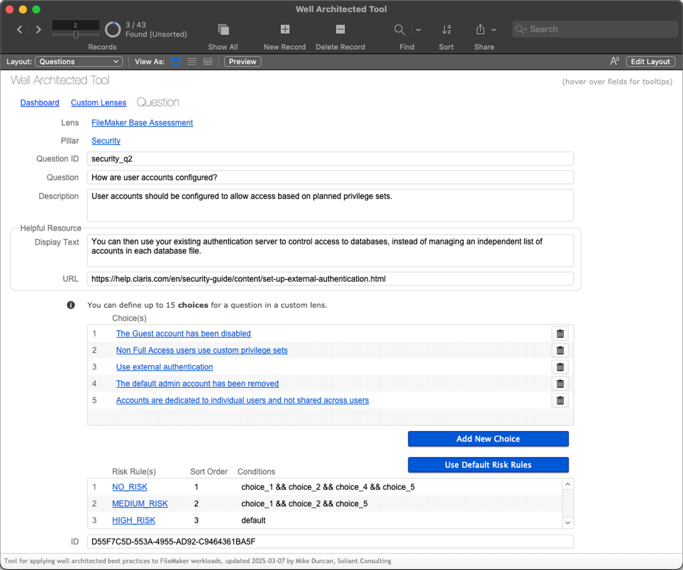Delete dedicated accounts choice with trash icon
Viewport: 683px width, 570px height.
(x=560, y=400)
